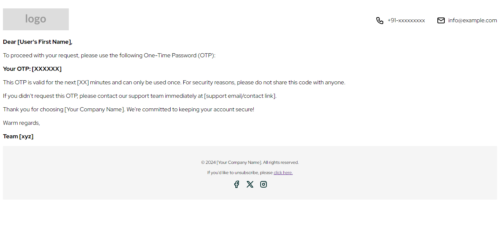Open the Instagram social icon
The height and width of the screenshot is (231, 500).
pos(264,184)
